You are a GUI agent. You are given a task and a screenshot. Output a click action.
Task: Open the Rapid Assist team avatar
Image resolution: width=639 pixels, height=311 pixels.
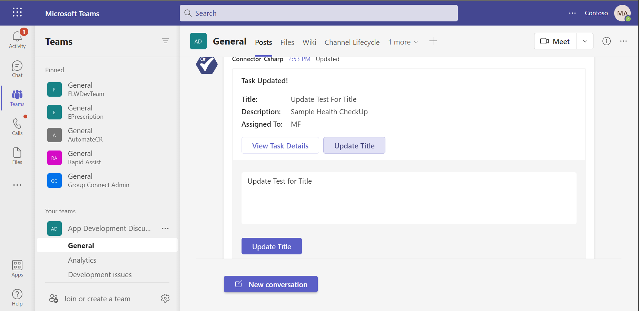(55, 158)
